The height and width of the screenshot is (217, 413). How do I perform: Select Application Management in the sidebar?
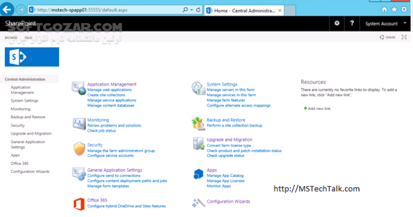(22, 90)
